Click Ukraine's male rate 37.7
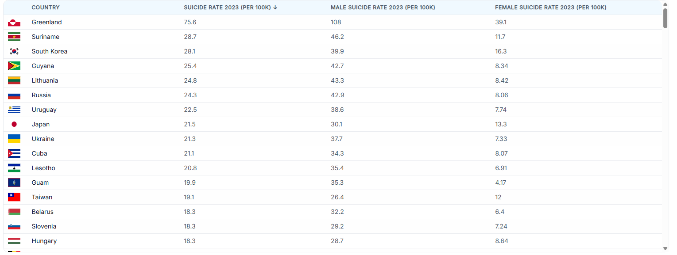The width and height of the screenshot is (677, 255). (337, 139)
